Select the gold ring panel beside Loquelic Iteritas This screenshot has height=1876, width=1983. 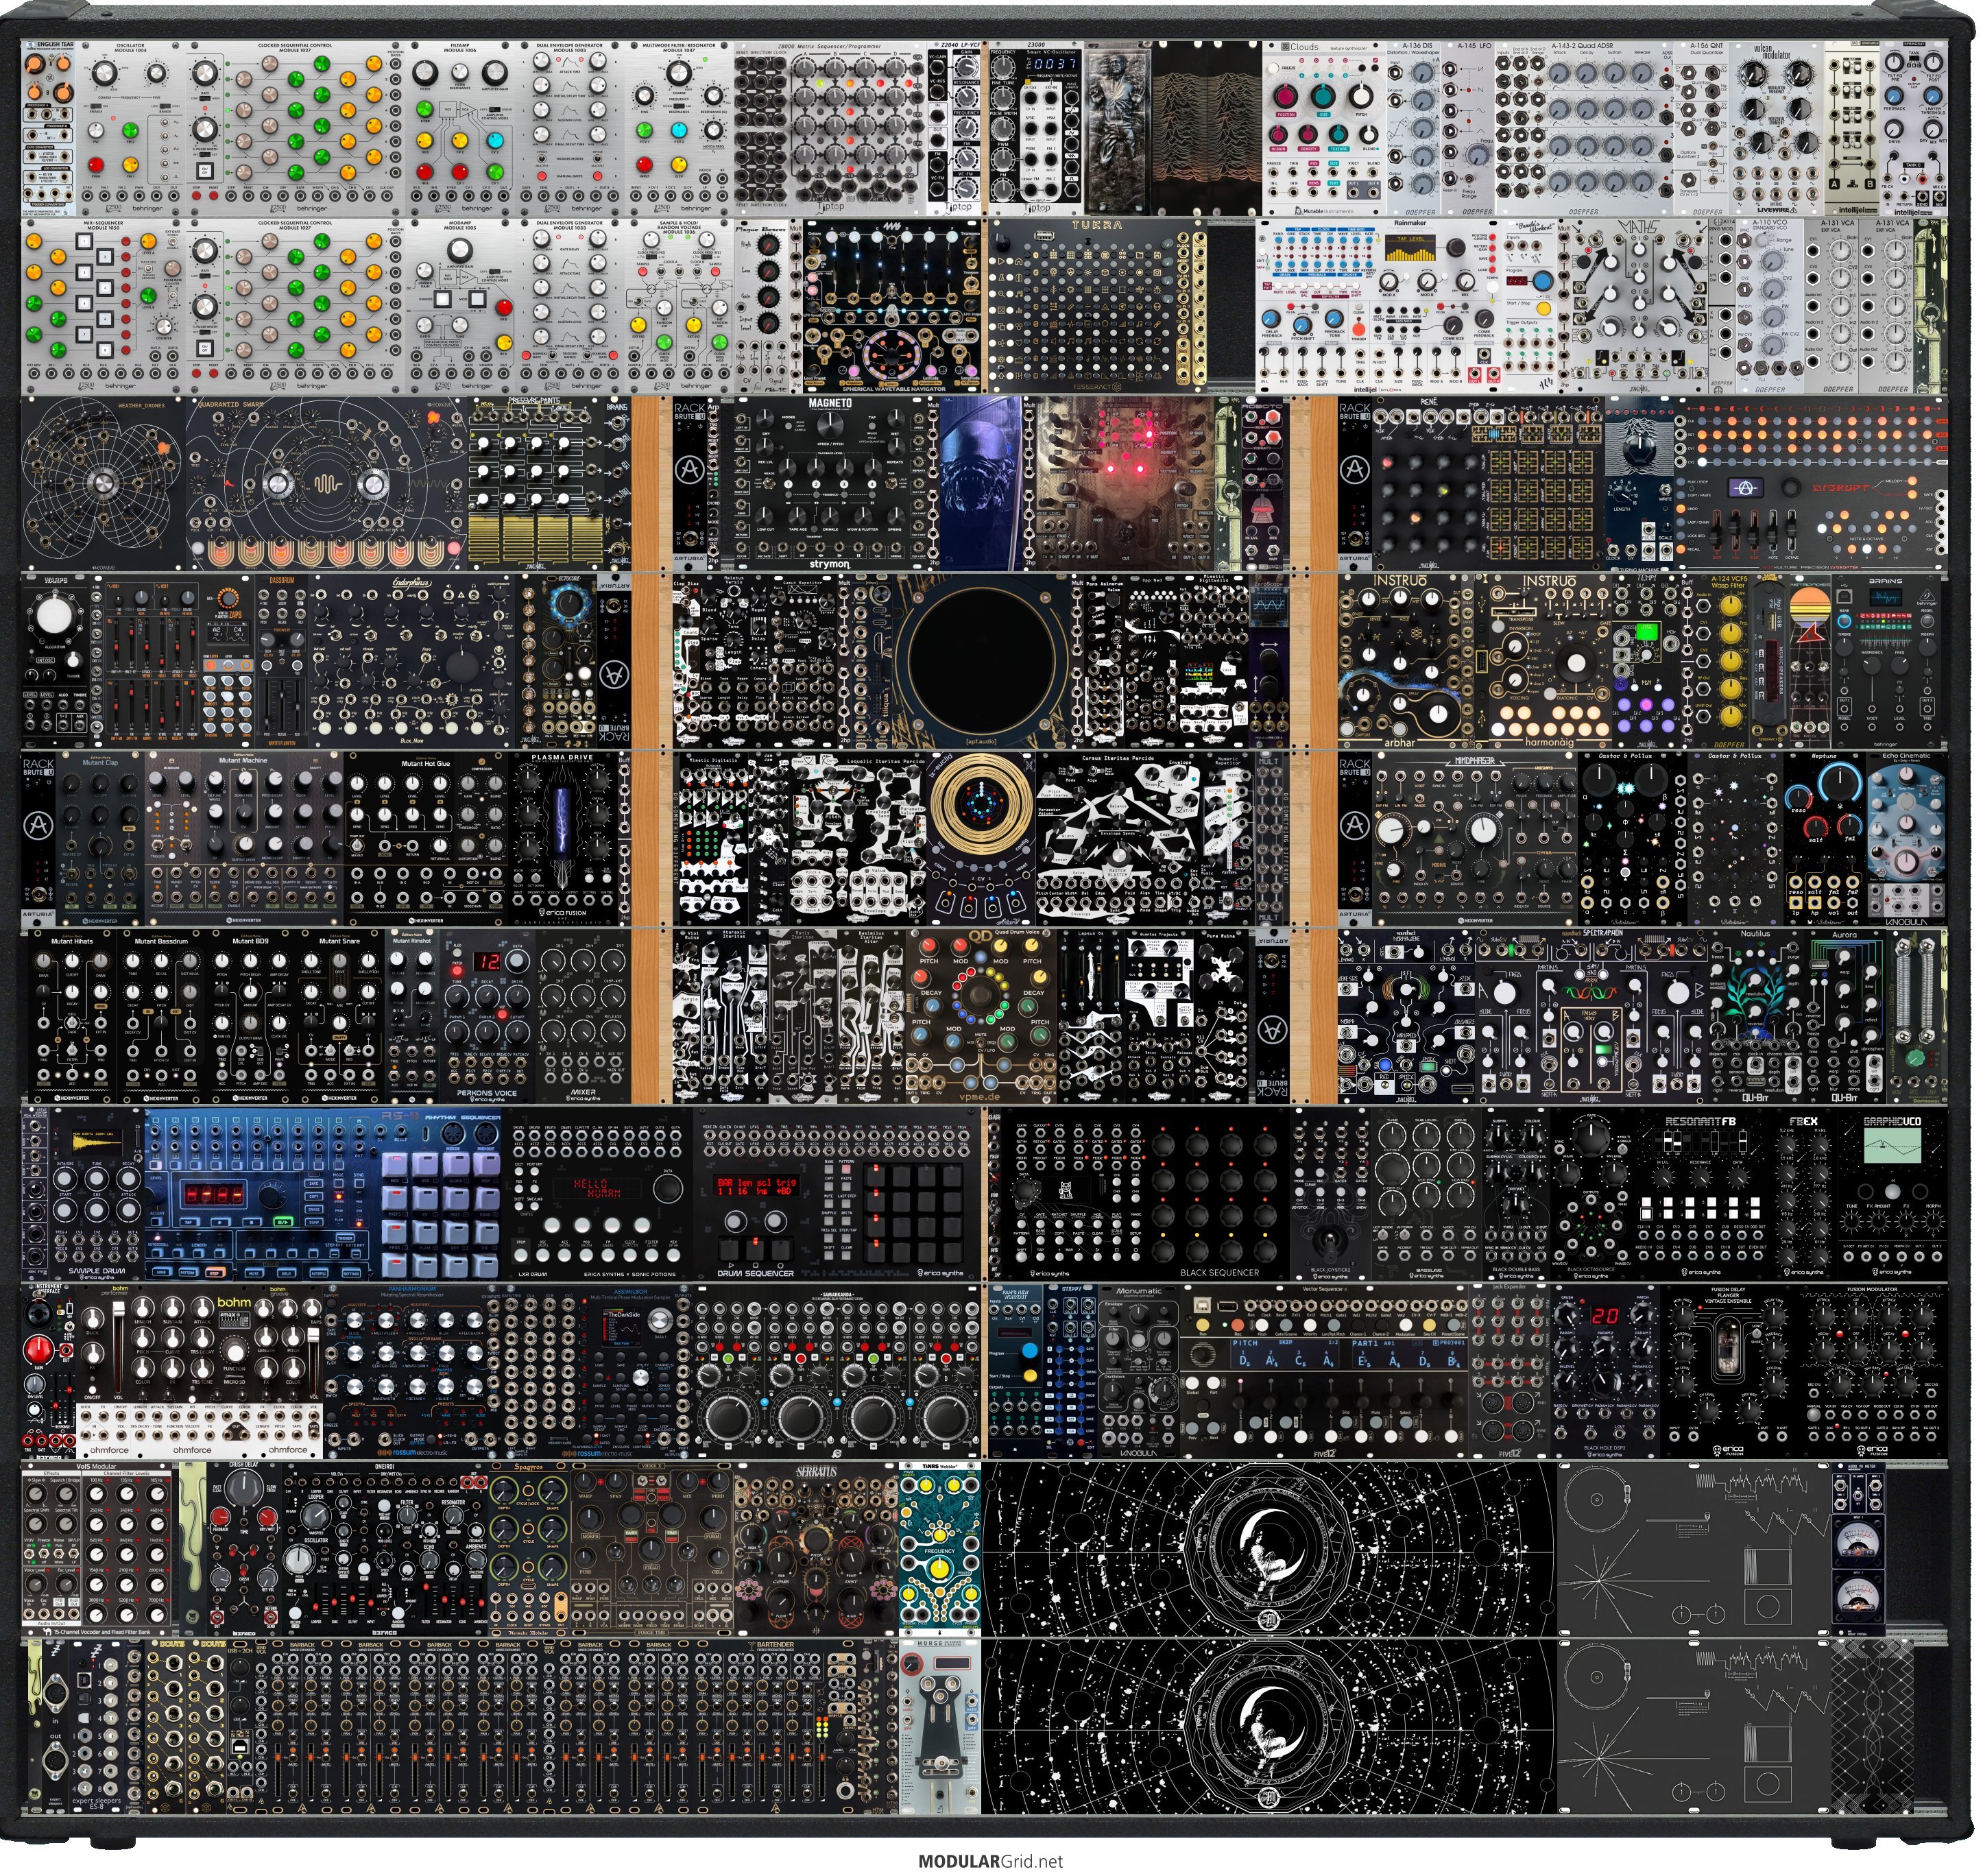(980, 838)
